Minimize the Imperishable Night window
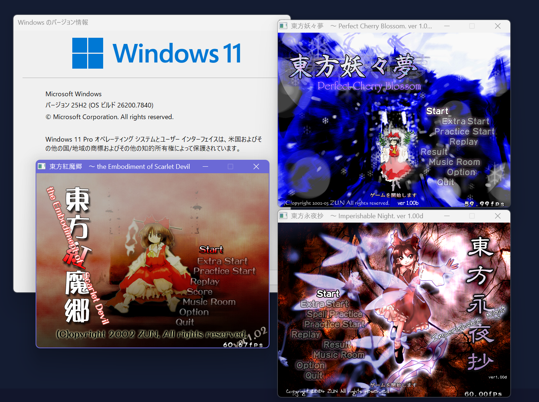The height and width of the screenshot is (402, 539). click(x=447, y=216)
